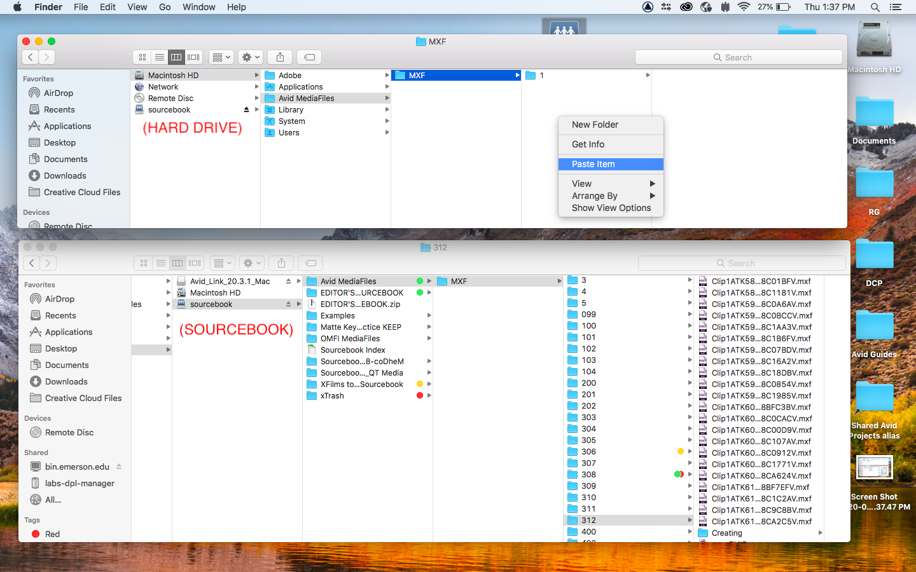This screenshot has width=916, height=572.
Task: Select Avid MediaFiles folder in top window
Action: pos(326,99)
